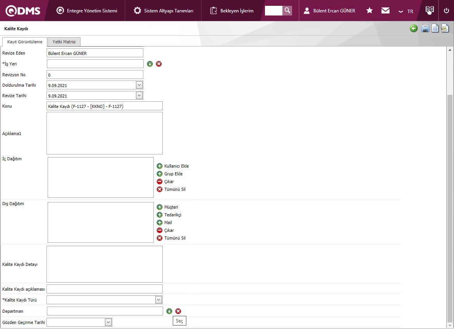Open the Kalite Kaydı Türü dropdown
The height and width of the screenshot is (329, 454).
[x=158, y=300]
